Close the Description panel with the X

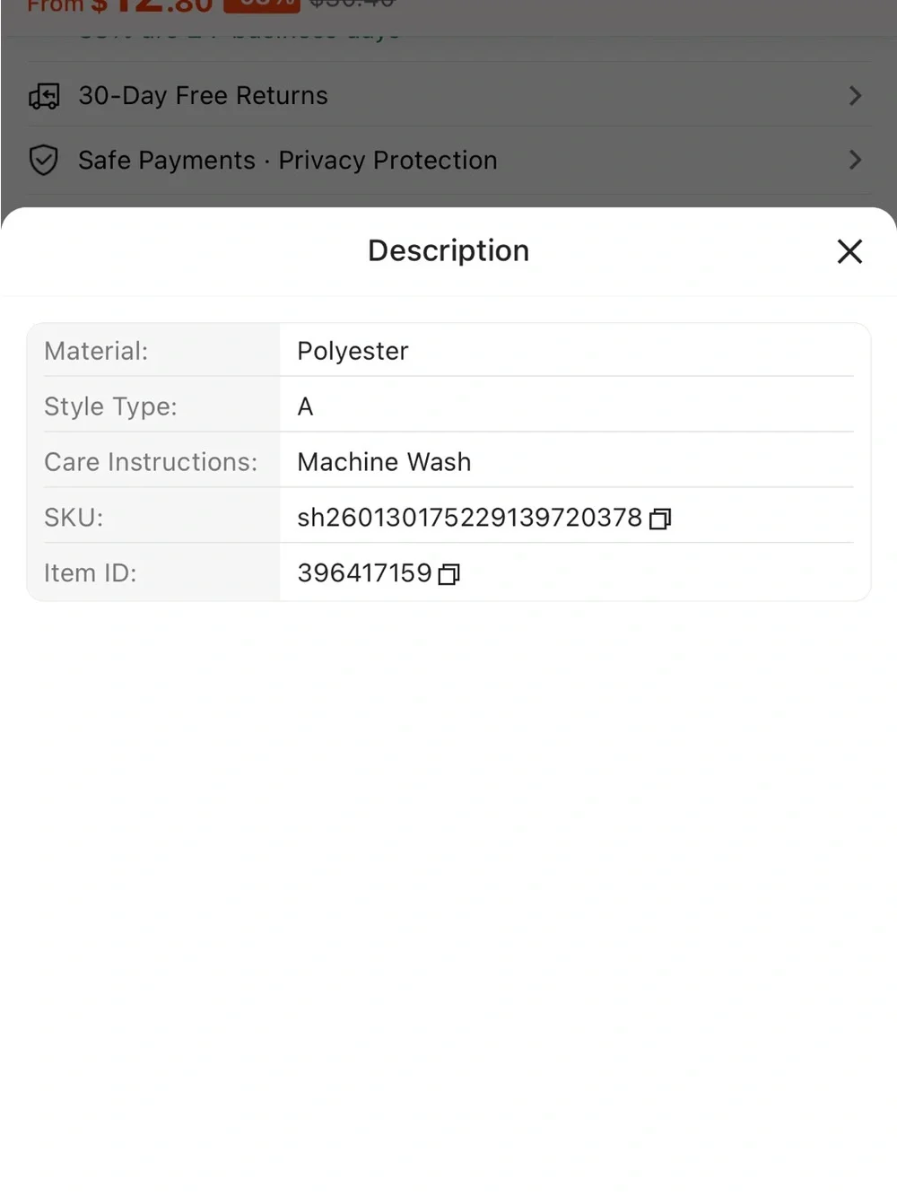849,251
